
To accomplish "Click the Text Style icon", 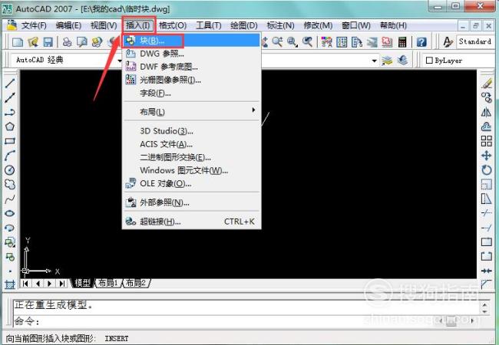I will pos(448,42).
